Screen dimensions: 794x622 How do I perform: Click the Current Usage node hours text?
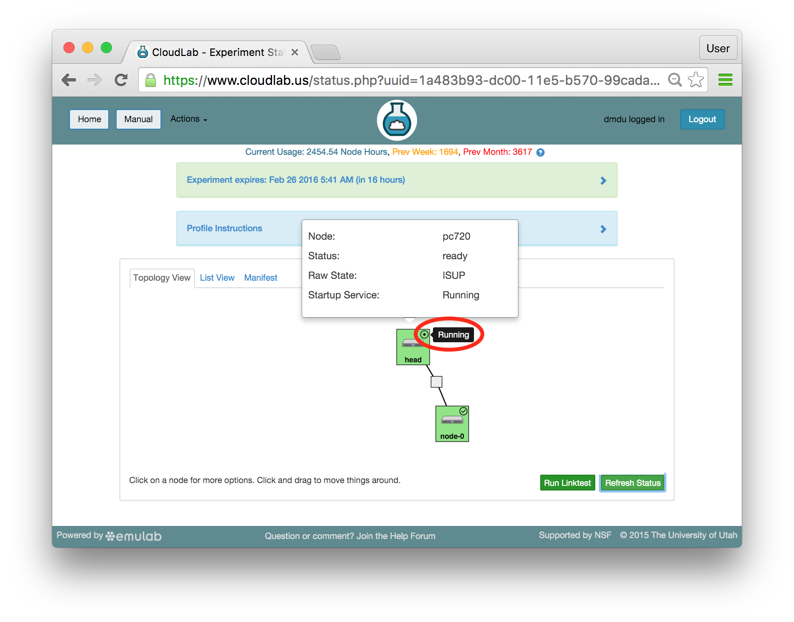[x=316, y=152]
